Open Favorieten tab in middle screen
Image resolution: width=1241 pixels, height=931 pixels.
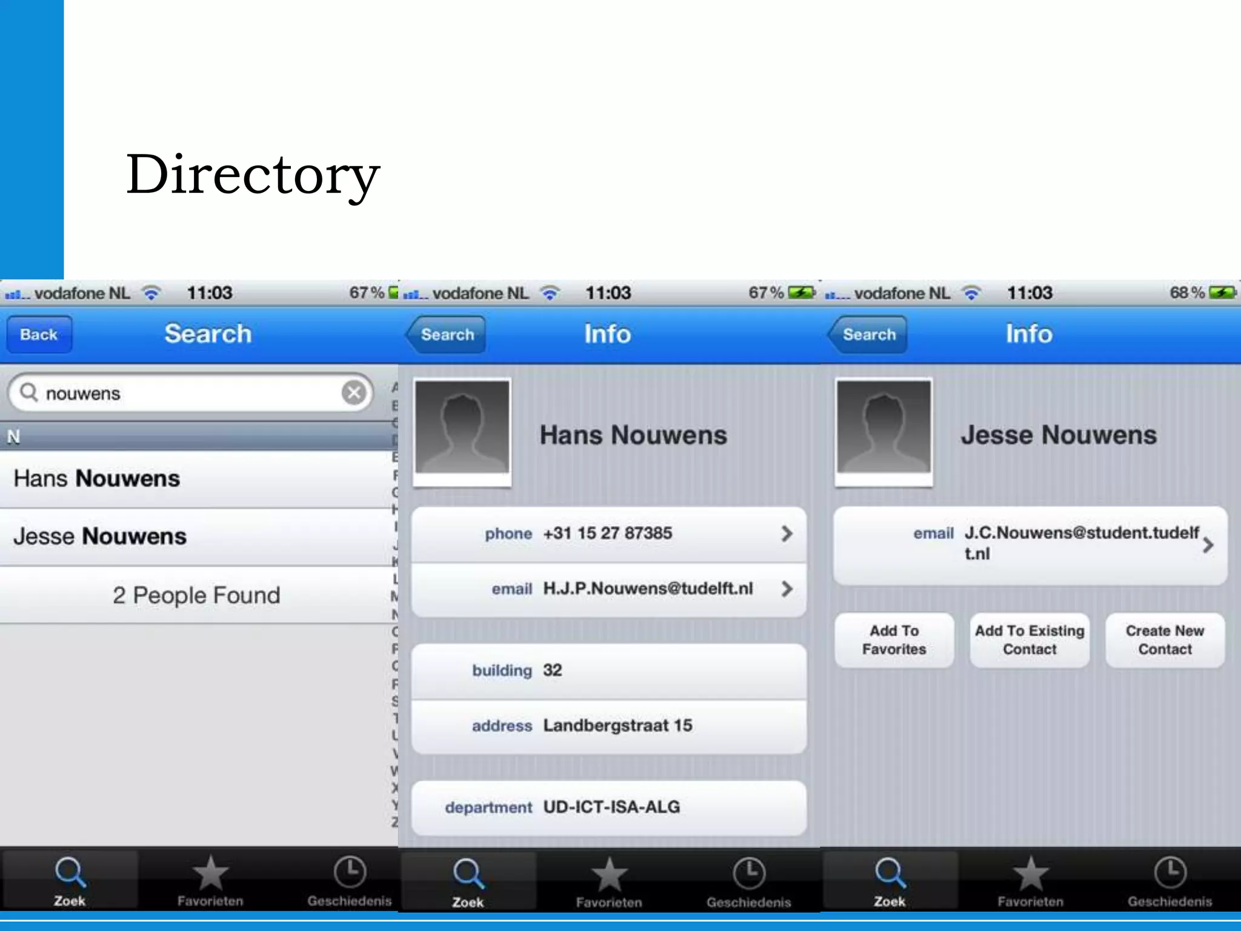point(609,882)
